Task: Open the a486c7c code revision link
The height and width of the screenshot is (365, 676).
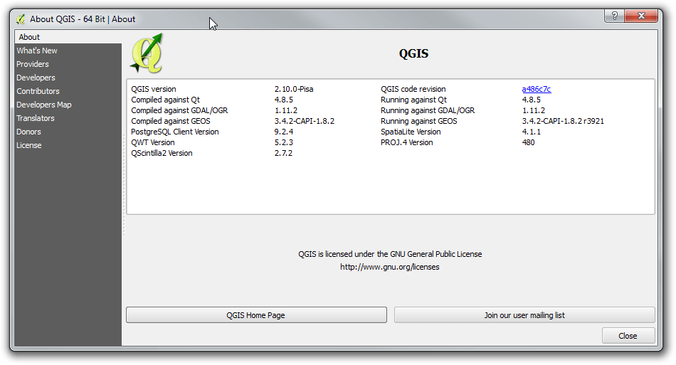Action: (x=537, y=89)
